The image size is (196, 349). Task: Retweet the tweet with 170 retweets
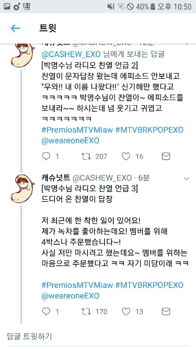[86, 311]
